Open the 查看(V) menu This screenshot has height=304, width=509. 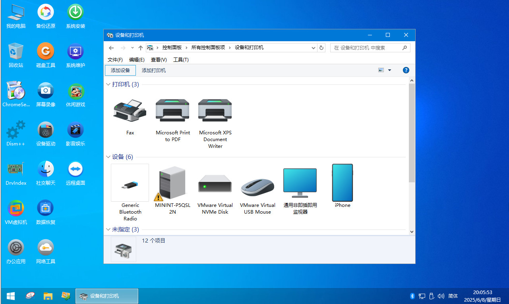click(159, 59)
